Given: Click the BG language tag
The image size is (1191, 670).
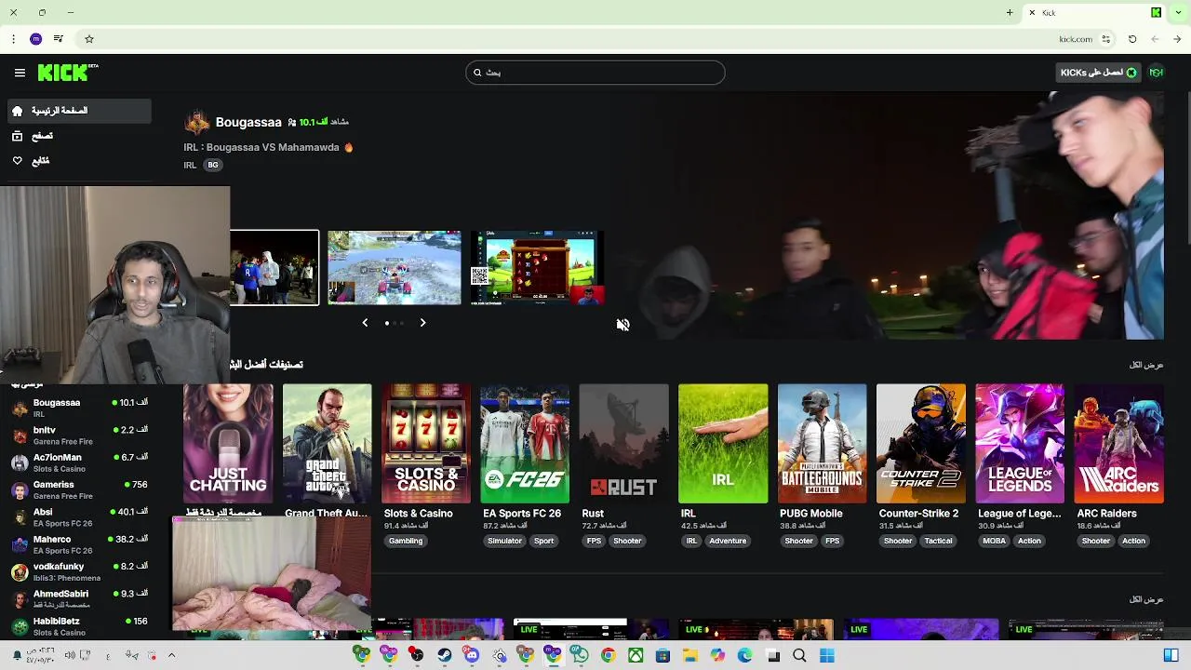Looking at the screenshot, I should pos(213,166).
